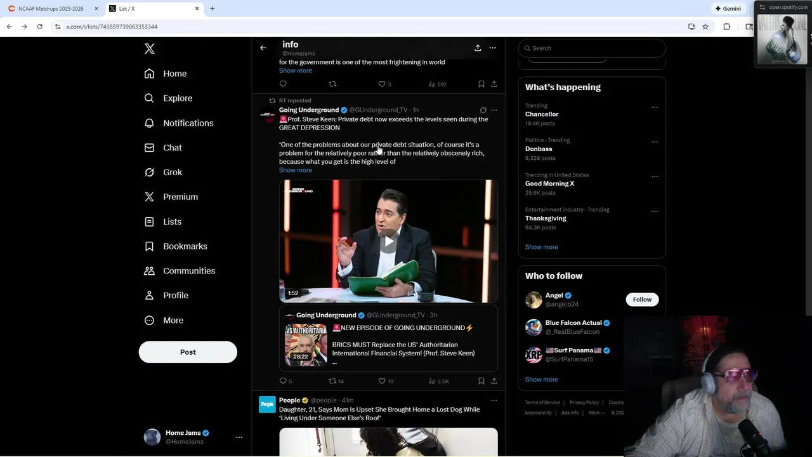The image size is (812, 457).
Task: Open Terms of Service link
Action: (542, 402)
